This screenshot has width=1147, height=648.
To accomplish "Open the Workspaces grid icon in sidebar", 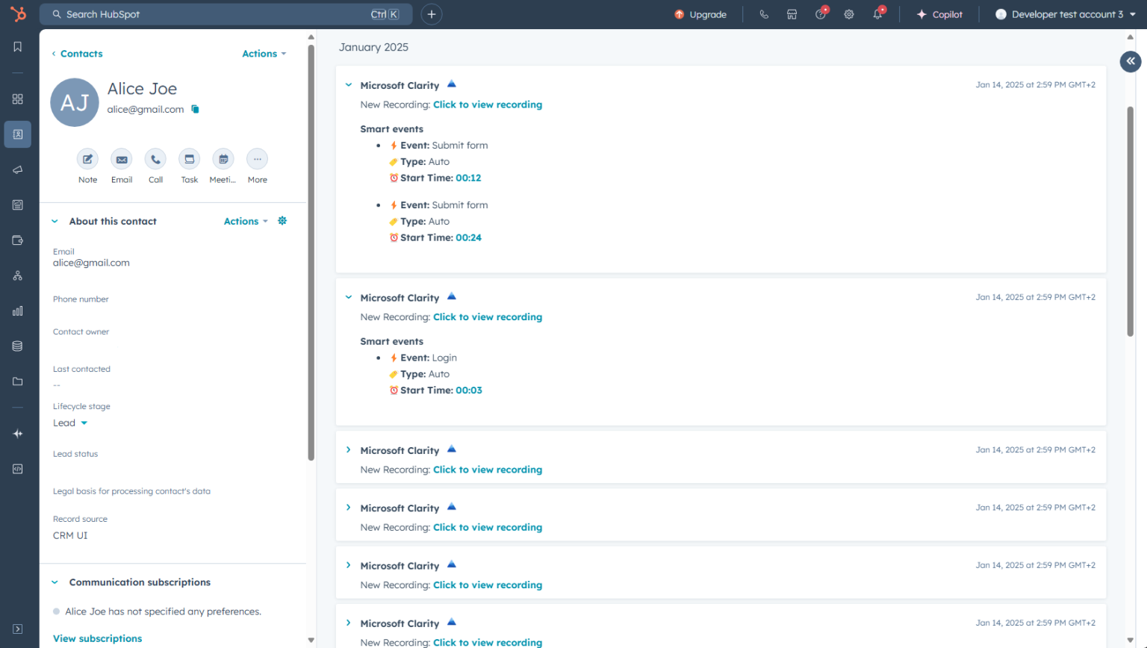I will 17,99.
